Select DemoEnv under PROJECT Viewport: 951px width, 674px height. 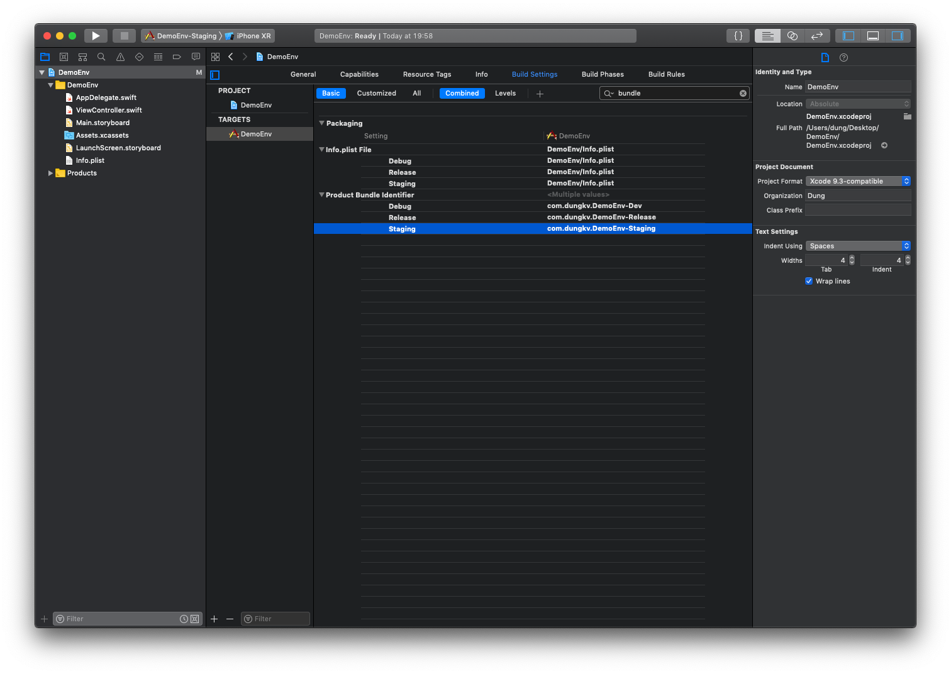point(256,105)
